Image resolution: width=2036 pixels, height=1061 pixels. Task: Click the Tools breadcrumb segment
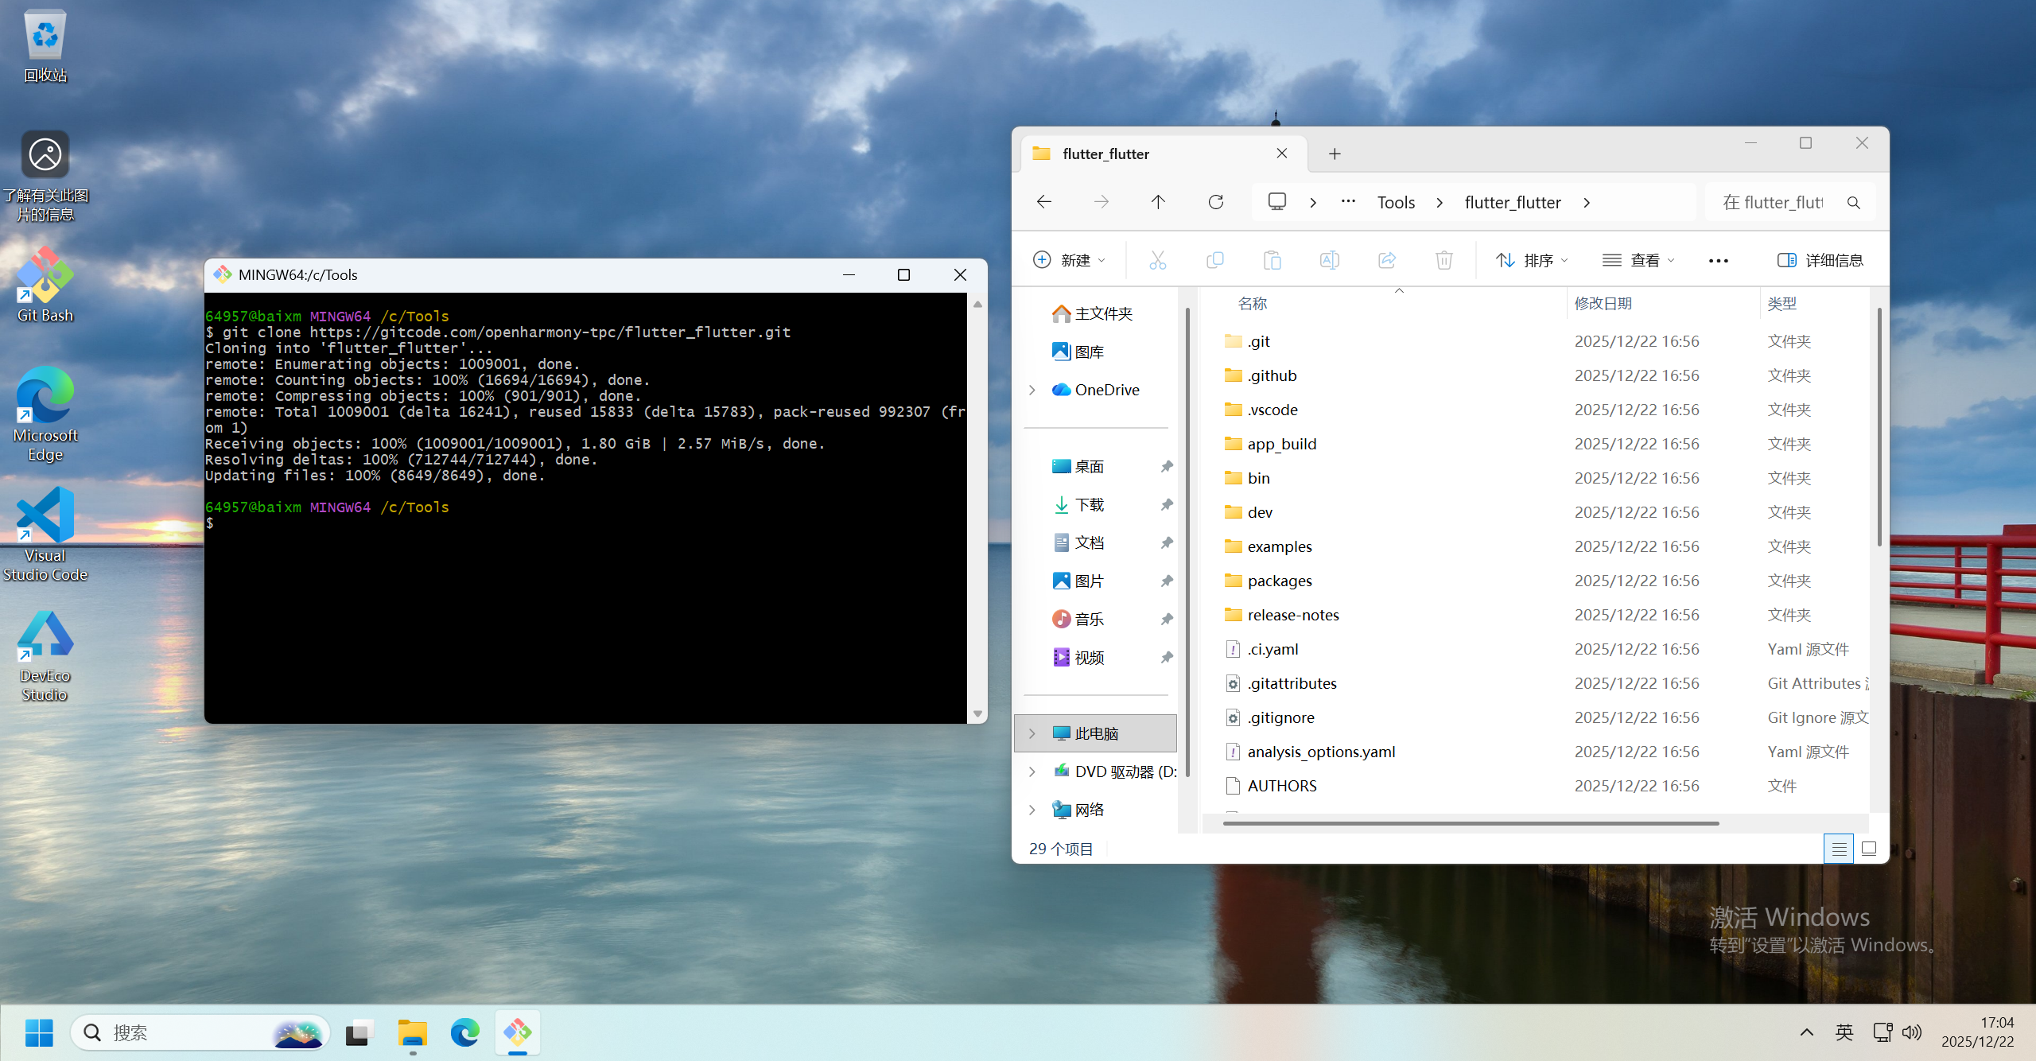click(1396, 203)
